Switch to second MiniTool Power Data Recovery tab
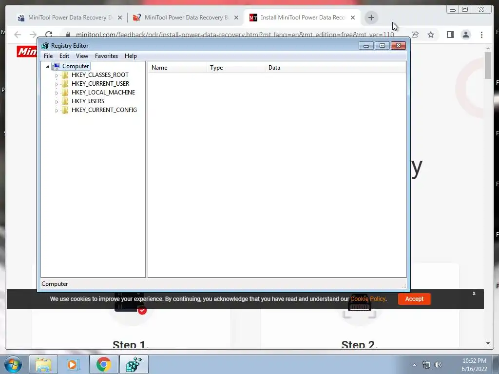The image size is (499, 374). point(186,18)
